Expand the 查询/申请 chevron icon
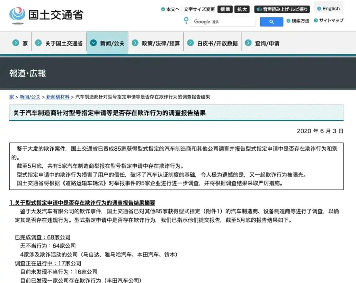Image resolution: width=356 pixels, height=283 pixels. (248, 43)
